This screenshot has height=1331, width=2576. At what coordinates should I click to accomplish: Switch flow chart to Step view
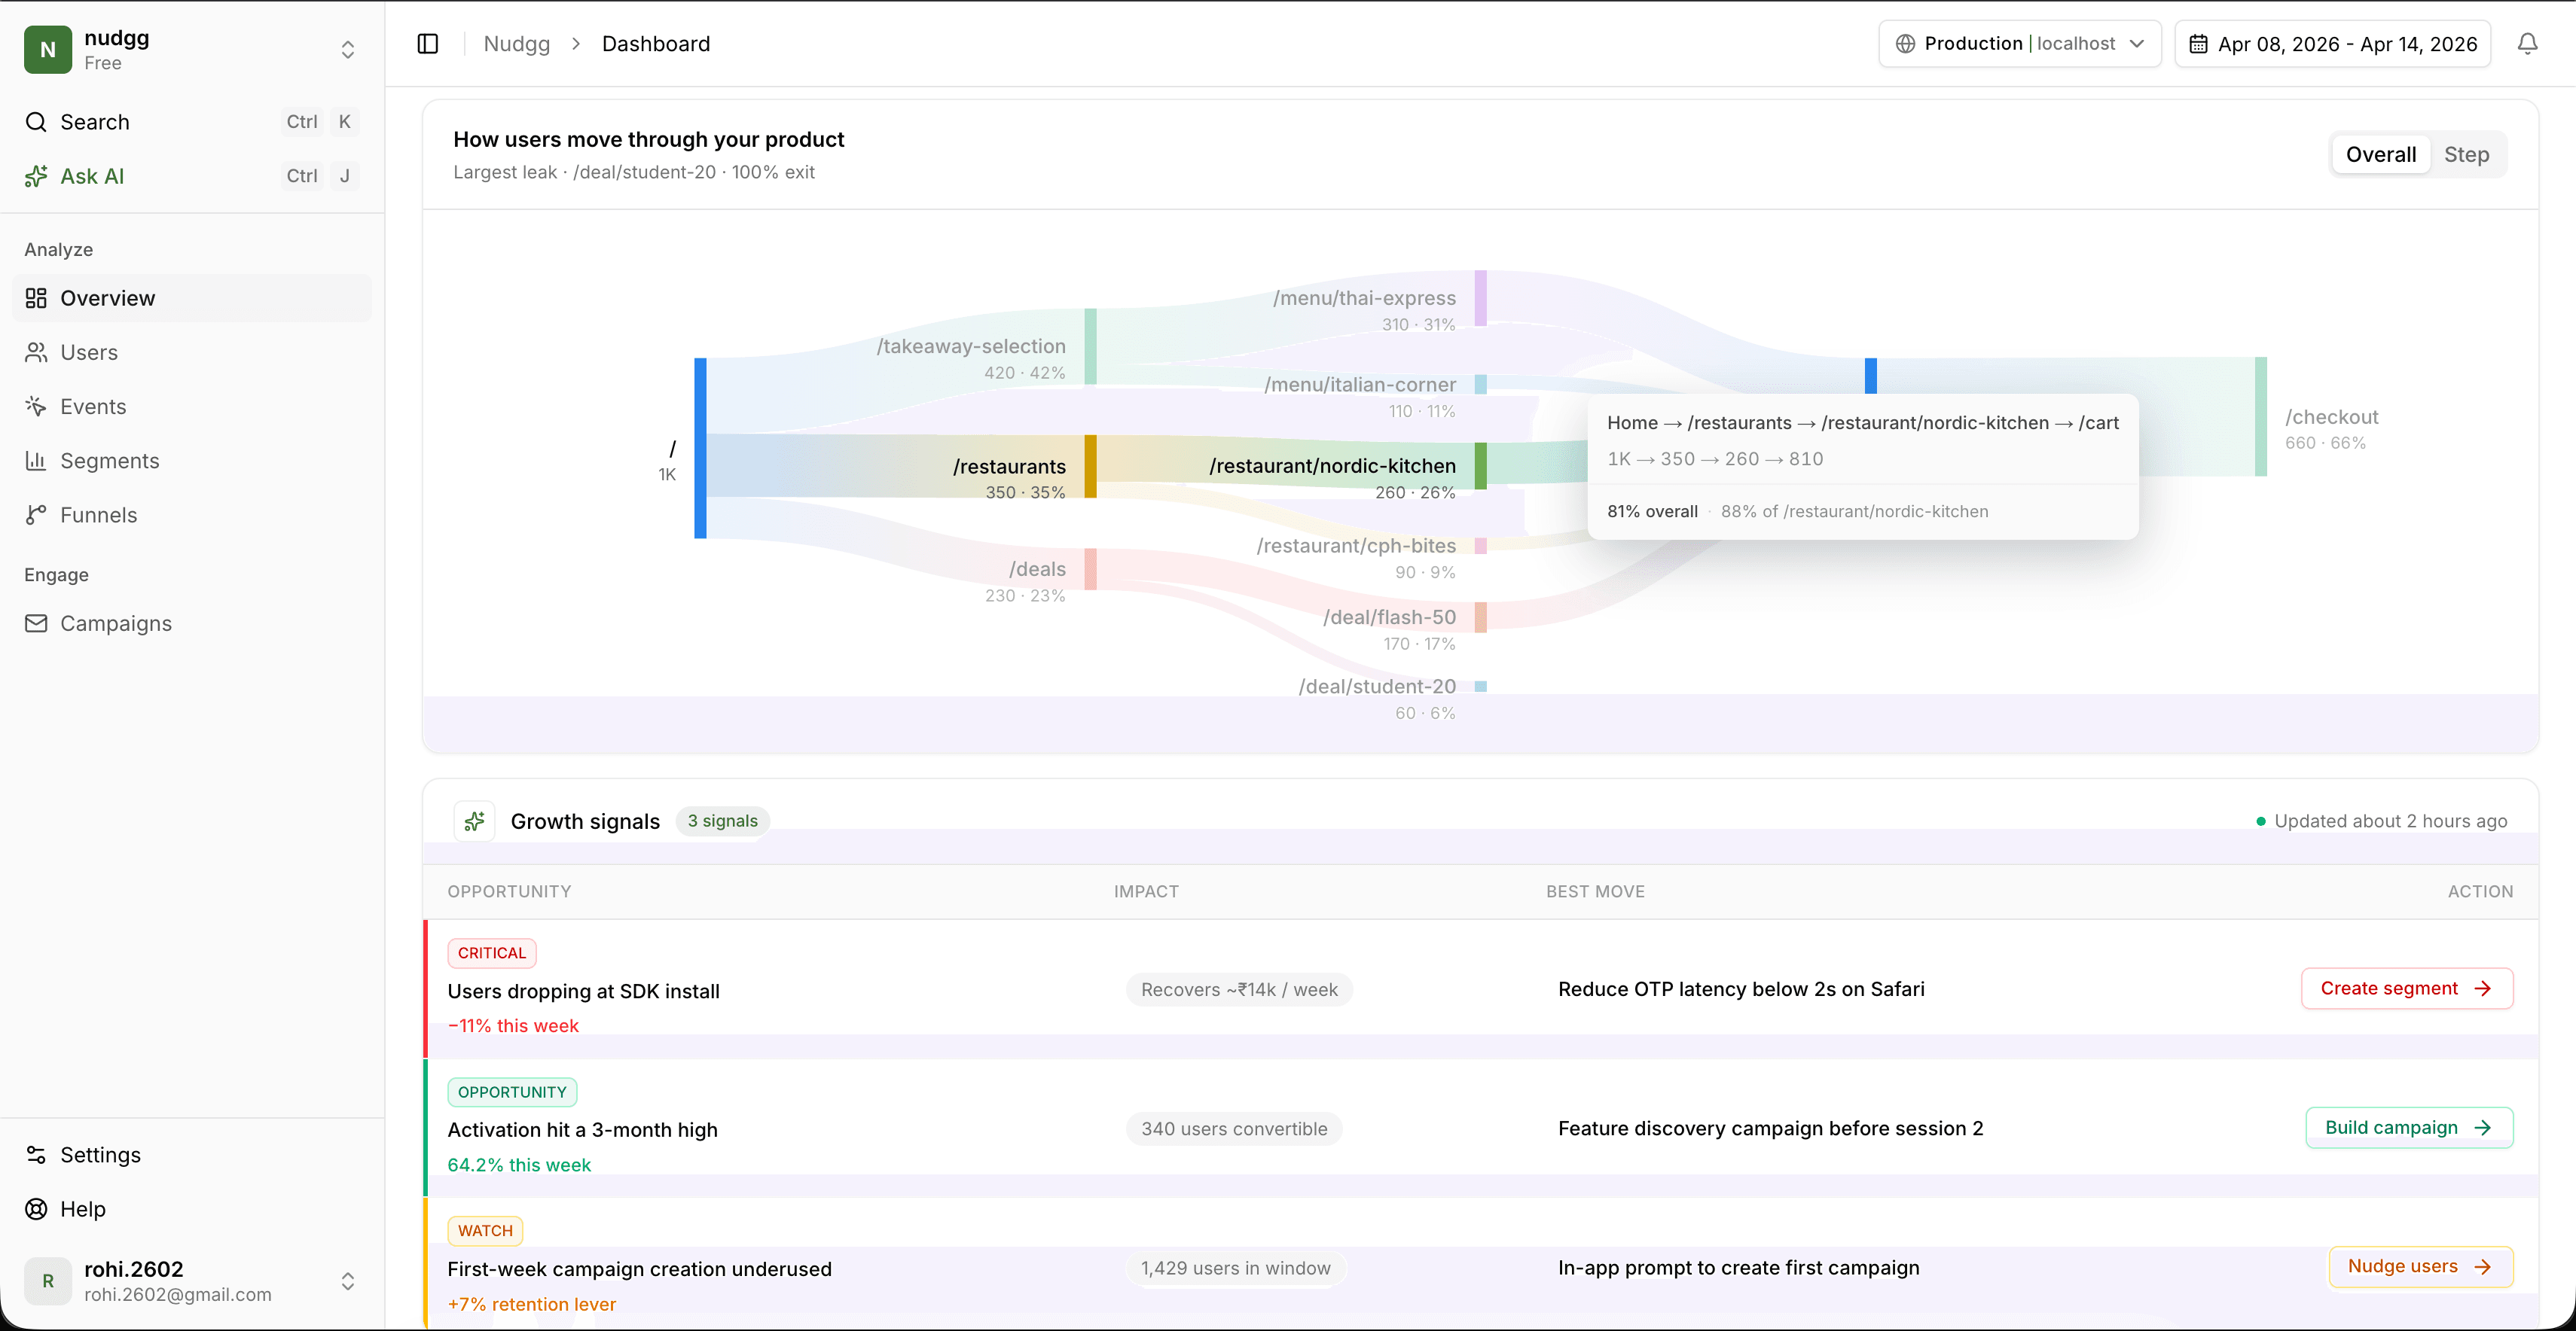click(x=2466, y=155)
